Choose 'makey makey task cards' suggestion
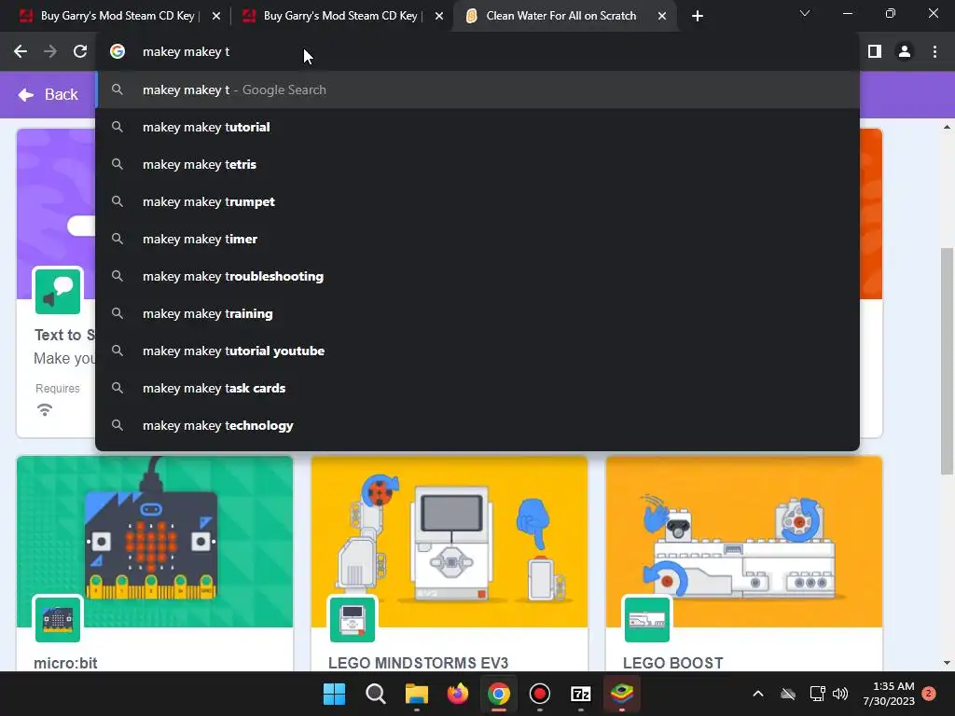 pyautogui.click(x=477, y=388)
